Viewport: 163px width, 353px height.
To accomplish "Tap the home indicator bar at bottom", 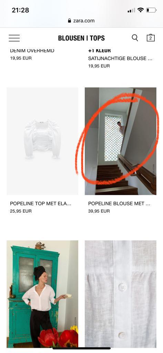I will (81, 349).
